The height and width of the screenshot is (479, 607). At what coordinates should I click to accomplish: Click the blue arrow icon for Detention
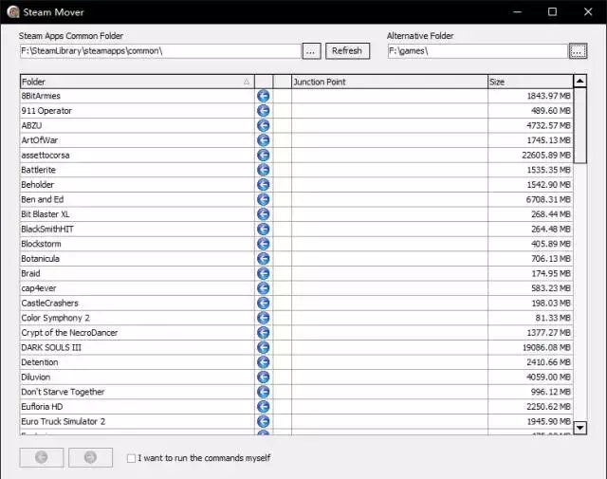point(264,362)
